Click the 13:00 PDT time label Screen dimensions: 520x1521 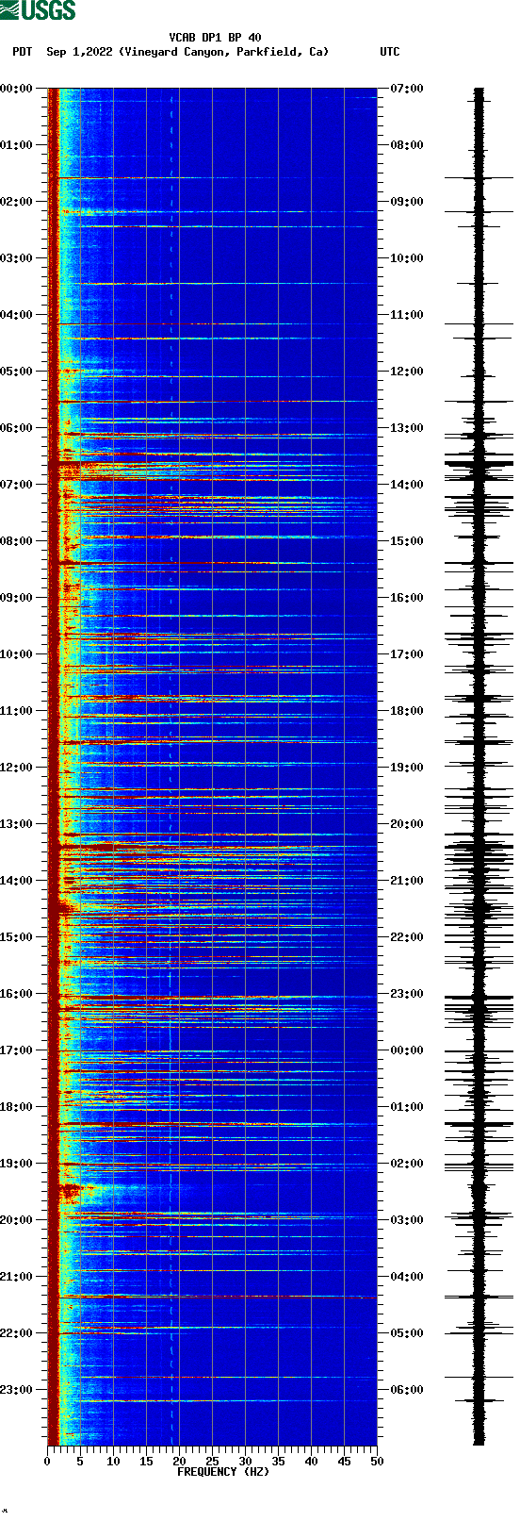(17, 824)
